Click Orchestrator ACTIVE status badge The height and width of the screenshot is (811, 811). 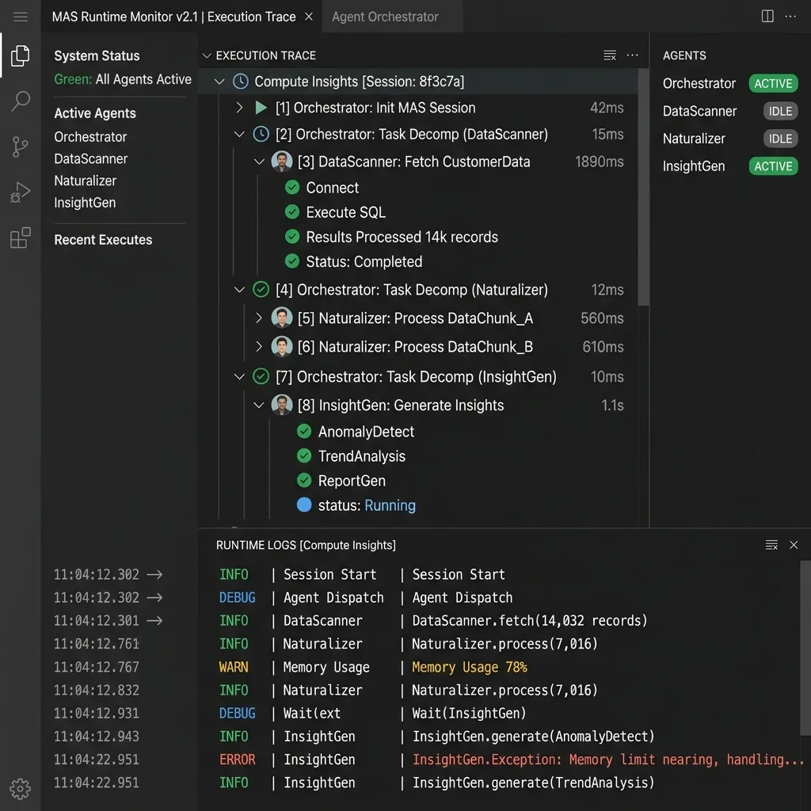coord(773,83)
